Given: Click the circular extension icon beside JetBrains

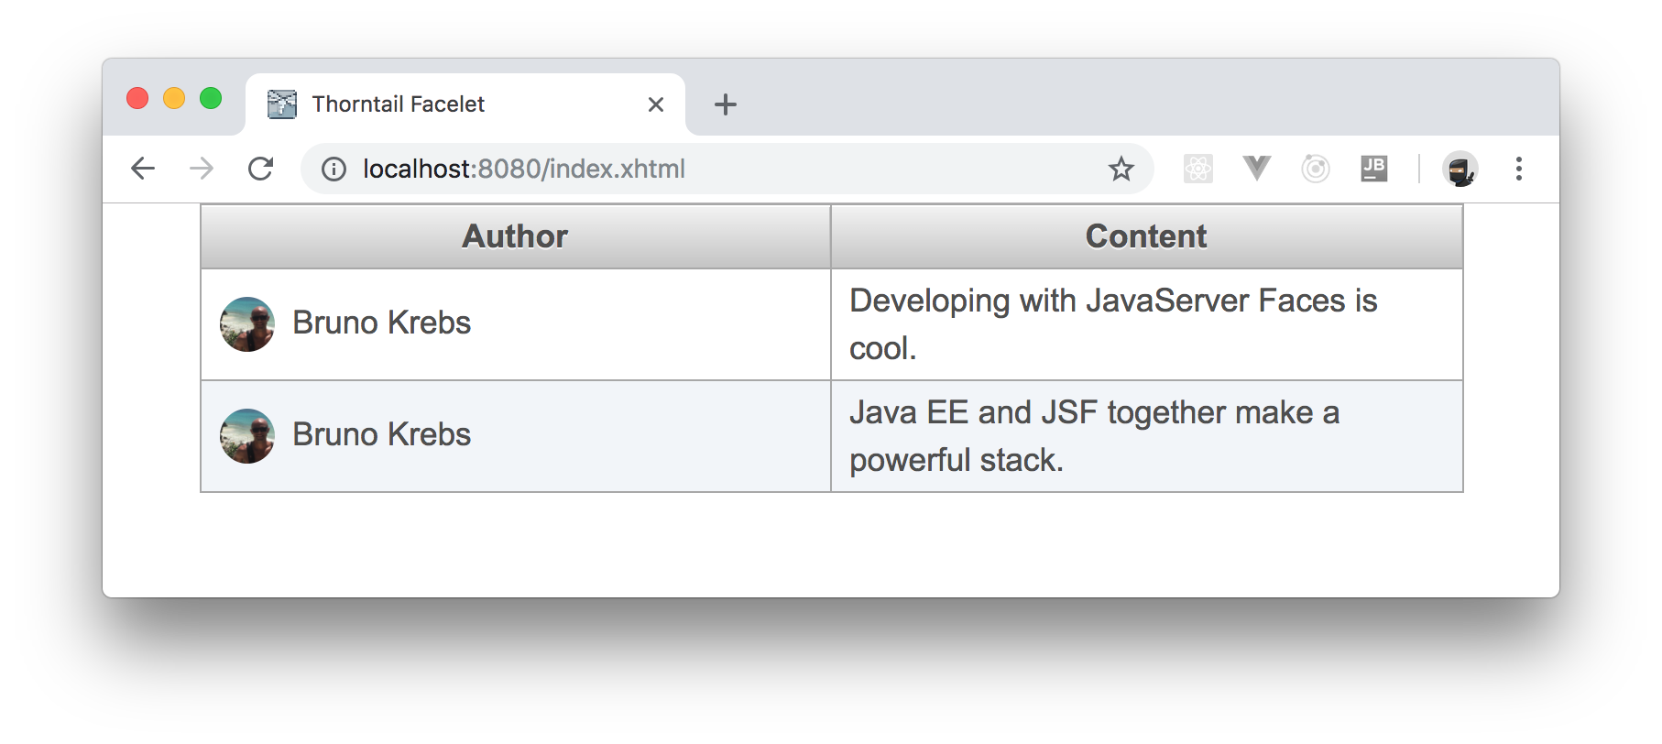Looking at the screenshot, I should (x=1316, y=169).
